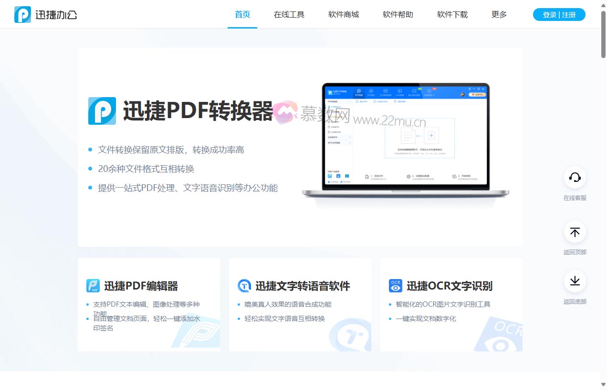Click the 返回顶部 up-arrow icon
607x390 pixels.
(x=575, y=232)
